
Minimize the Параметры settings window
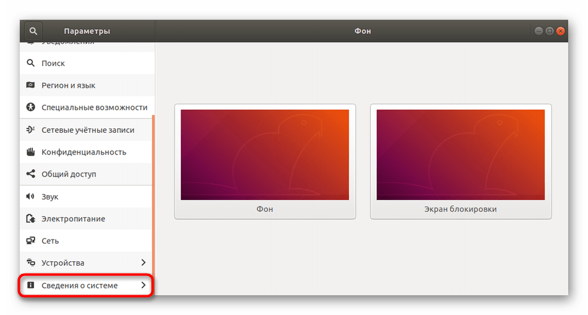538,31
